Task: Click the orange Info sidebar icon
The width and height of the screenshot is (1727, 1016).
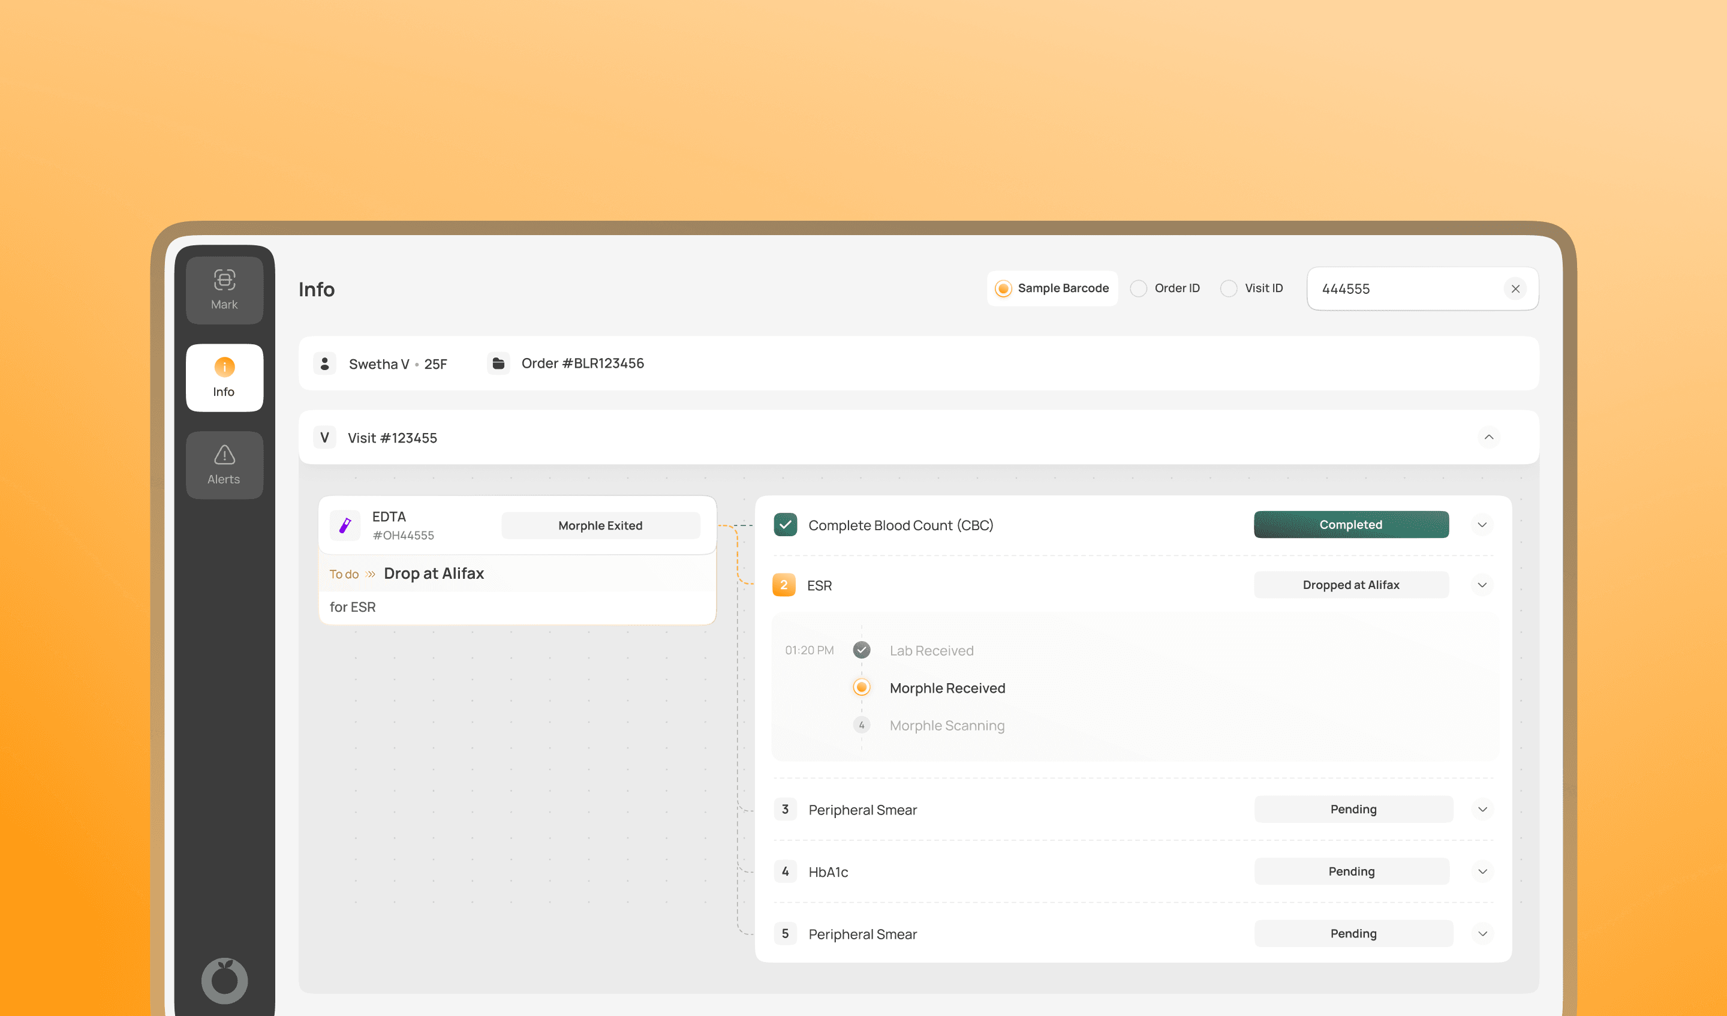Action: point(224,368)
